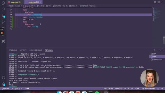Viewport: 165px width, 93px height.
Task: Click the columns breadcrumb segment
Action: 56,6
